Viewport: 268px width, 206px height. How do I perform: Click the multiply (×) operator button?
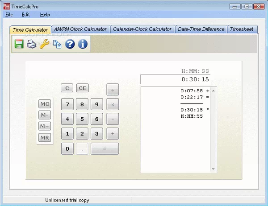pyautogui.click(x=113, y=104)
